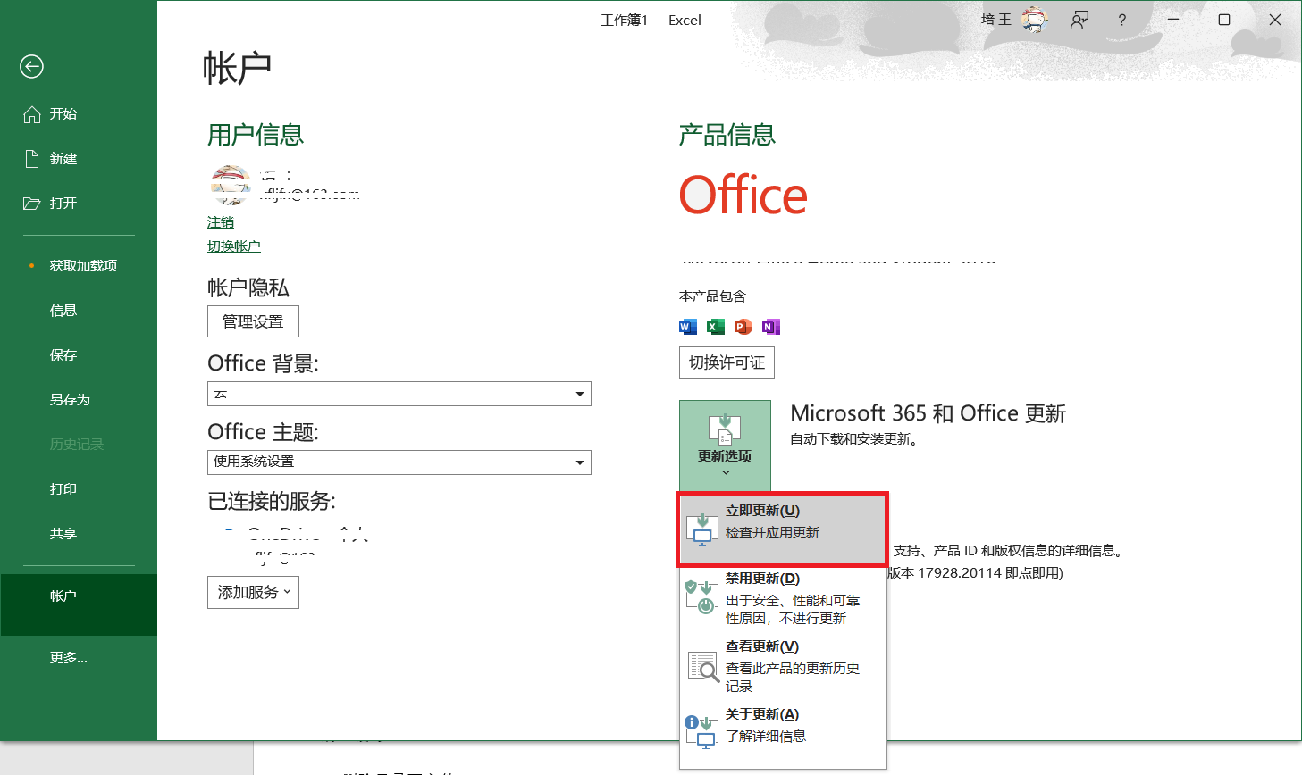Collapse the 更新选项 dropdown button

pyautogui.click(x=725, y=446)
